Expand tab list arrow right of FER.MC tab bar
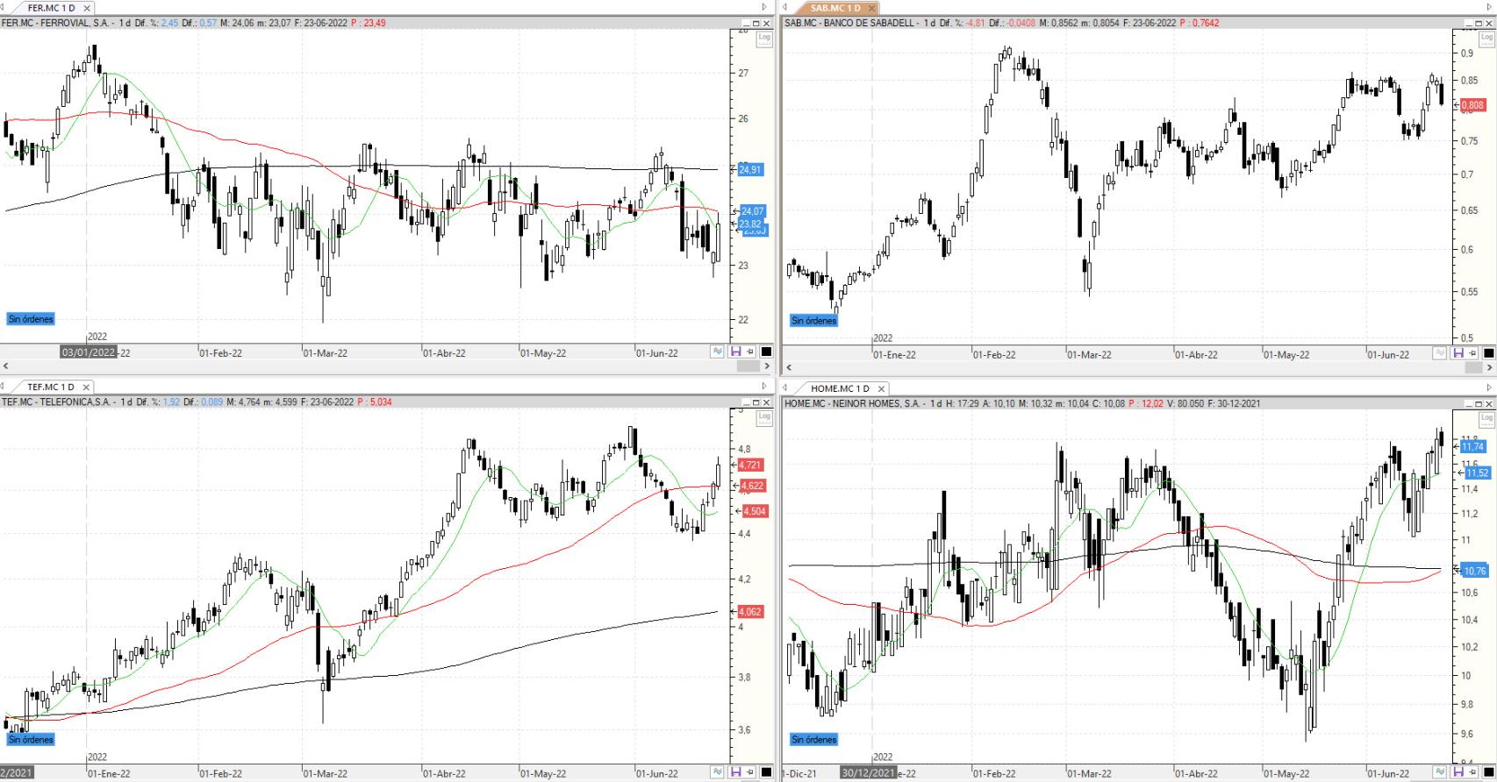Image resolution: width=1497 pixels, height=782 pixels. click(x=764, y=8)
